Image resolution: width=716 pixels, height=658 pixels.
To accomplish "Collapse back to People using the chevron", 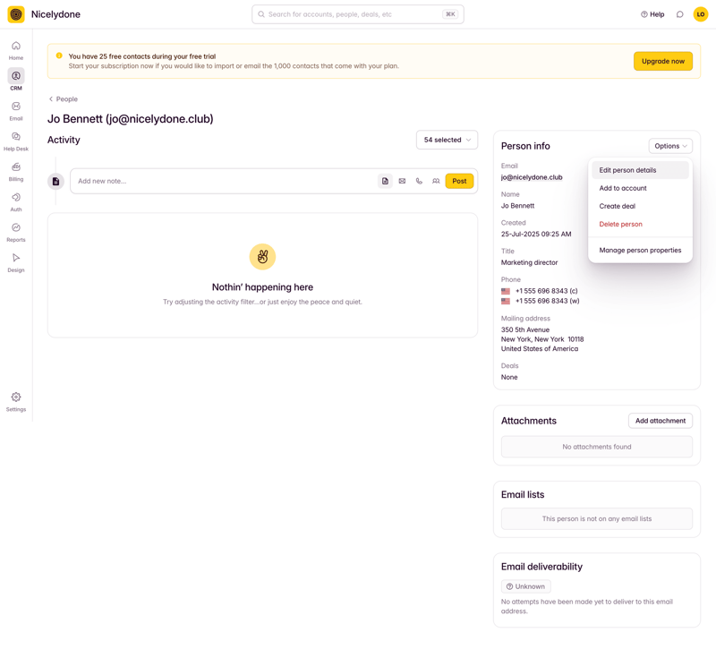I will coord(52,98).
